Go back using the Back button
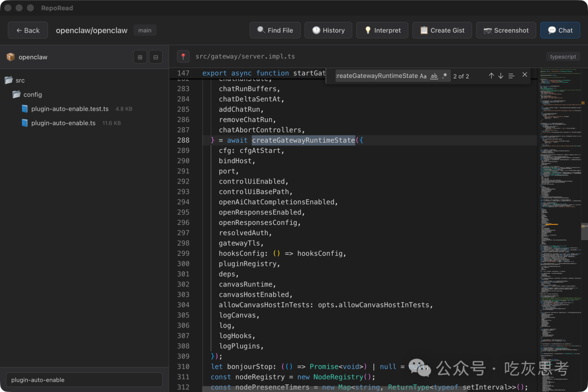The width and height of the screenshot is (588, 392). click(x=28, y=30)
